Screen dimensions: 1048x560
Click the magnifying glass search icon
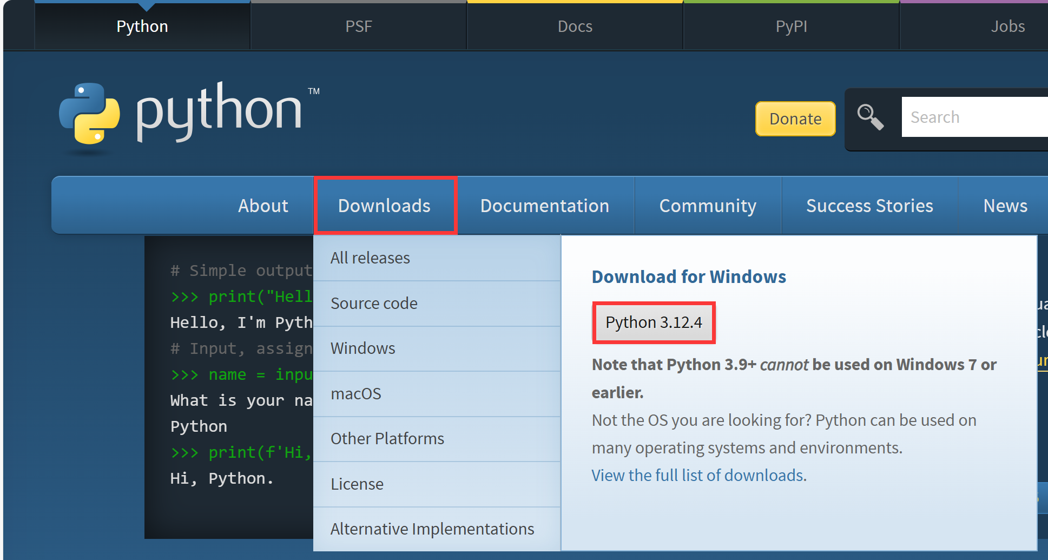pos(871,117)
